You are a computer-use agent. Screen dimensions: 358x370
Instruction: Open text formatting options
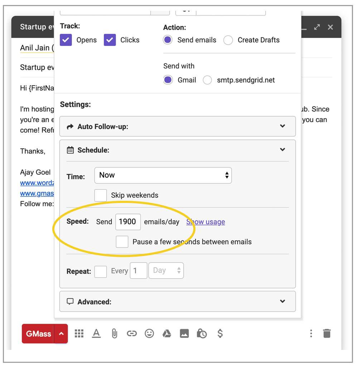[x=97, y=333]
